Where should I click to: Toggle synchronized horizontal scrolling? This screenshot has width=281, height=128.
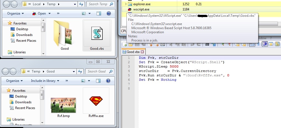click(x=243, y=44)
